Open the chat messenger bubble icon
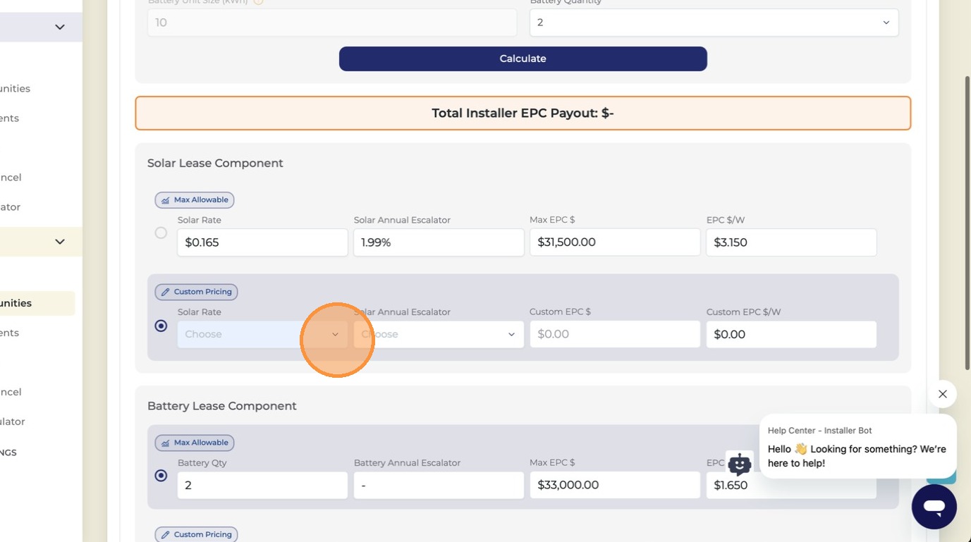The height and width of the screenshot is (542, 971). (934, 506)
